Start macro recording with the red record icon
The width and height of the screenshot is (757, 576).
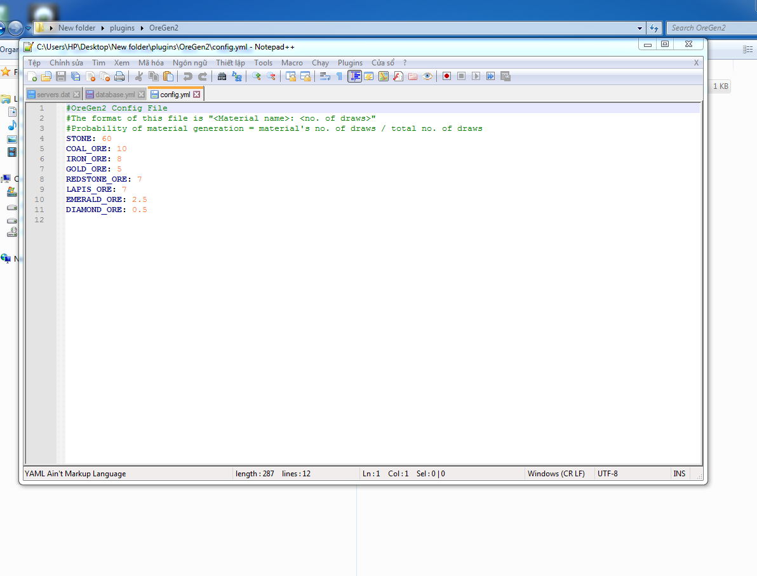click(446, 76)
